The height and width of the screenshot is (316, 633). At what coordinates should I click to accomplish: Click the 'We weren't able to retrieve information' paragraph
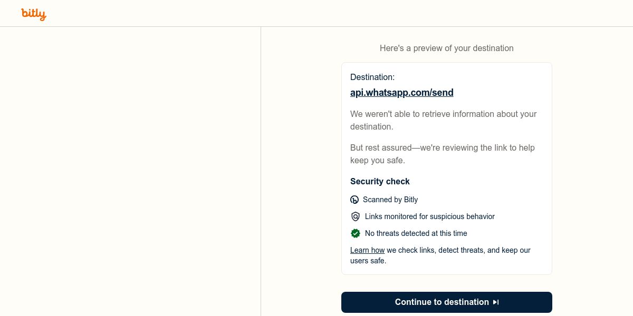(444, 120)
